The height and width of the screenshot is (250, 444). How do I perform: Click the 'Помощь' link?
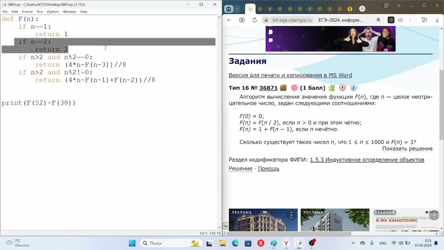tap(268, 168)
